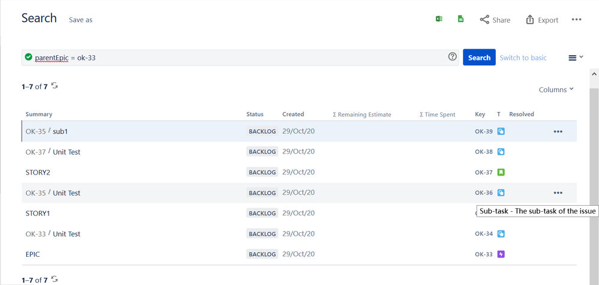Open the STORY2 issue summary
Screen dimensions: 599x285
38,172
